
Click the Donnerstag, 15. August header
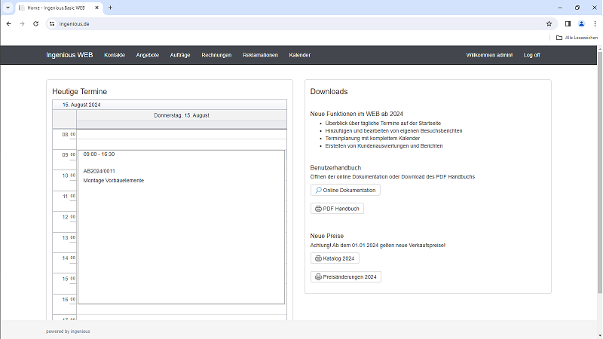coord(182,115)
